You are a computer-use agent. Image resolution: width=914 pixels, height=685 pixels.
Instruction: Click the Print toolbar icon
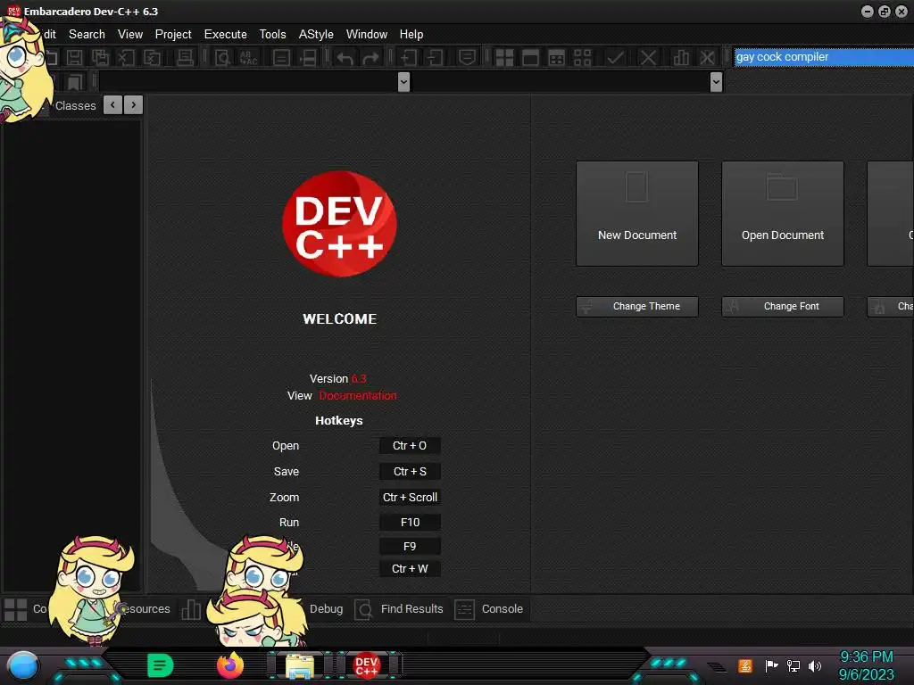click(x=185, y=58)
